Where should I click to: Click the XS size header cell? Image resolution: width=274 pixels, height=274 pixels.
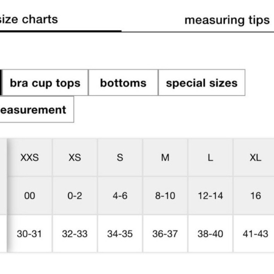pyautogui.click(x=75, y=158)
